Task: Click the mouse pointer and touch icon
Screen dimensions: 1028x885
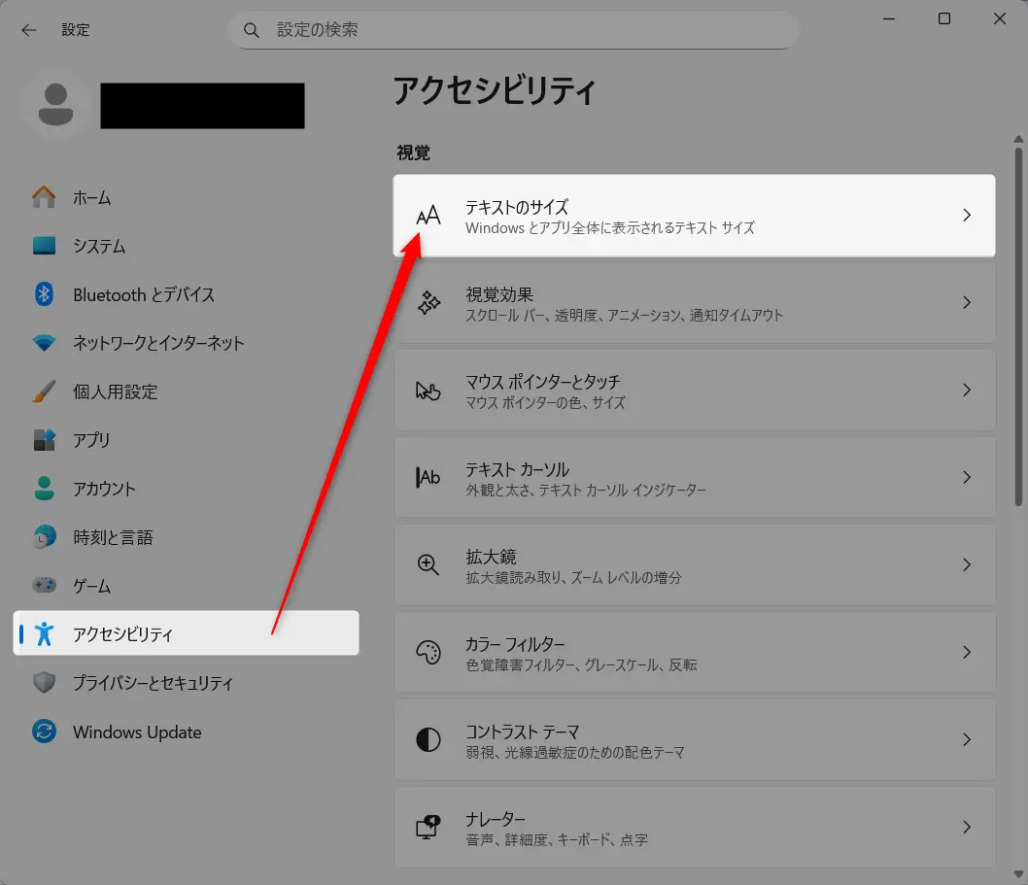Action: (x=428, y=391)
